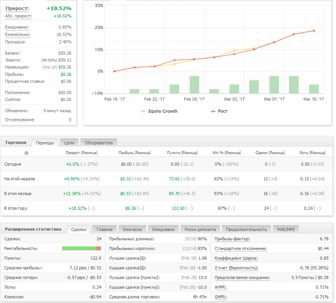The height and width of the screenshot is (303, 336).
Task: Click the $50.00 Пополнения value
Action: point(65,93)
